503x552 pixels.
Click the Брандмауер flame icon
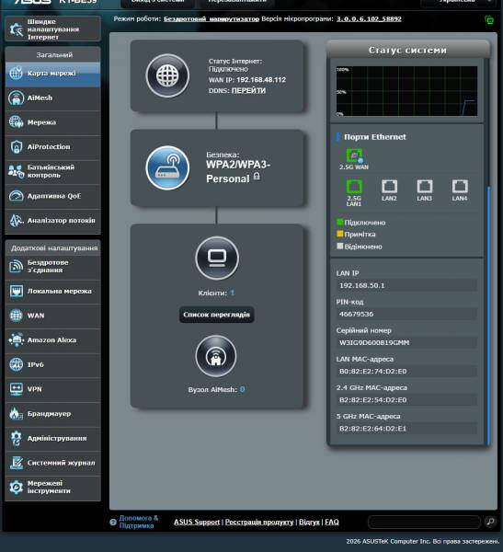pyautogui.click(x=16, y=414)
